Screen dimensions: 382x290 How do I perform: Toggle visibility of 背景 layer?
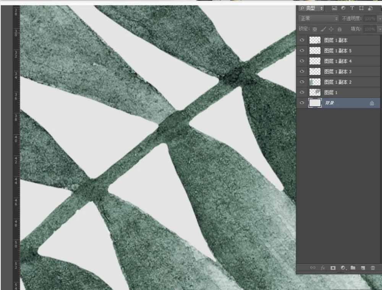point(302,103)
